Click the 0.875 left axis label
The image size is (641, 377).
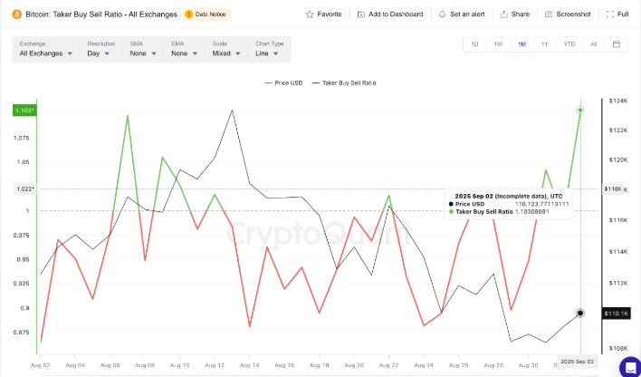(x=22, y=333)
